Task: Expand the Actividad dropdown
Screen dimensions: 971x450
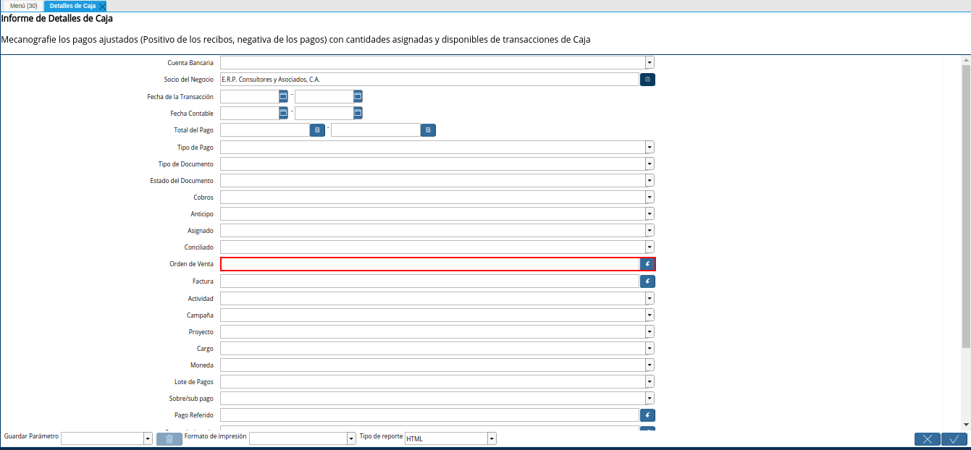Action: (x=650, y=298)
